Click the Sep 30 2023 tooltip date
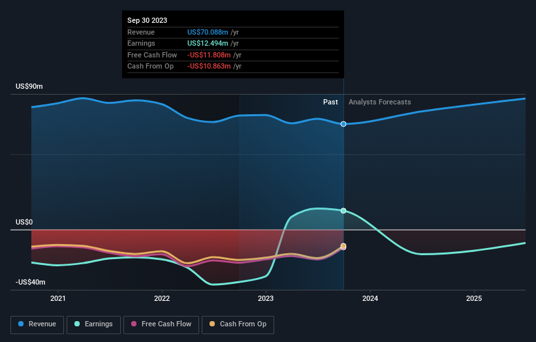The height and width of the screenshot is (342, 536). tap(148, 20)
